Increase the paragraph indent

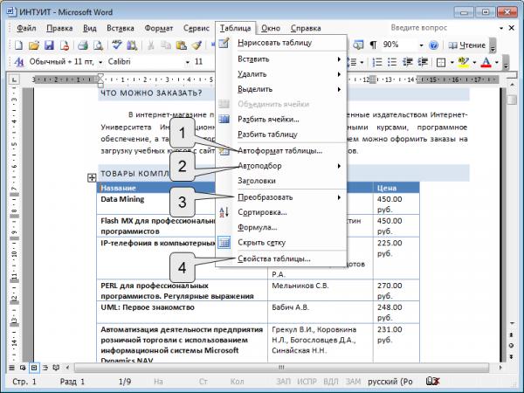423,62
